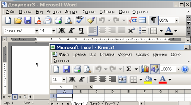Click Word's outside border button
This screenshot has height=105, width=191.
click(x=154, y=31)
